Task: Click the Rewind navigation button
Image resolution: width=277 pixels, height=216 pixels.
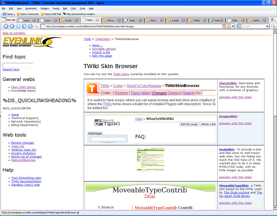Action: (x=6, y=26)
